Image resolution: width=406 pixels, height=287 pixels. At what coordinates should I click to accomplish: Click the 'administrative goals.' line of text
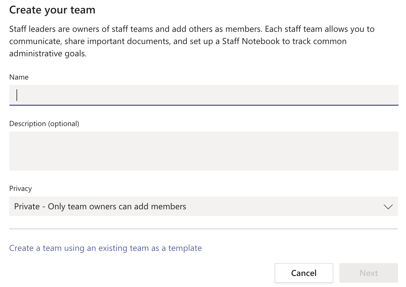pyautogui.click(x=48, y=54)
